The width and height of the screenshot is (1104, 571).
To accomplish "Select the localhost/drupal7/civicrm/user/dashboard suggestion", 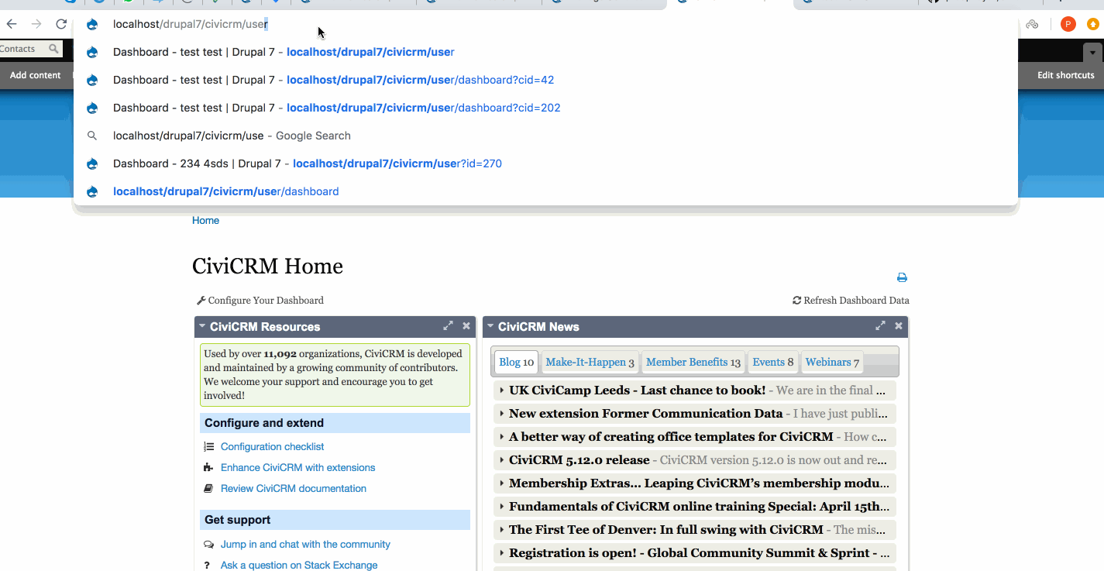I will pos(545,191).
